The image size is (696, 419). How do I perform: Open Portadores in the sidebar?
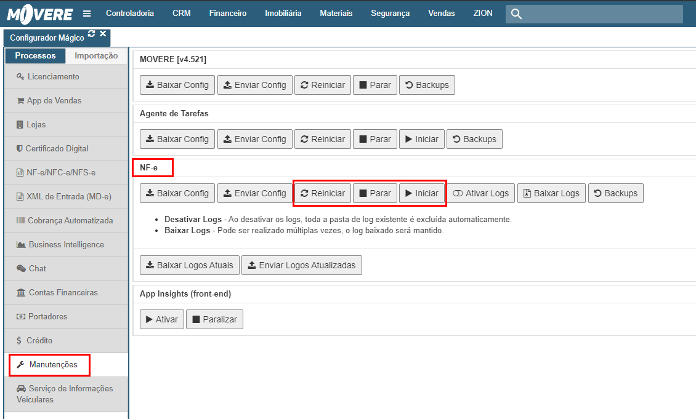point(66,316)
